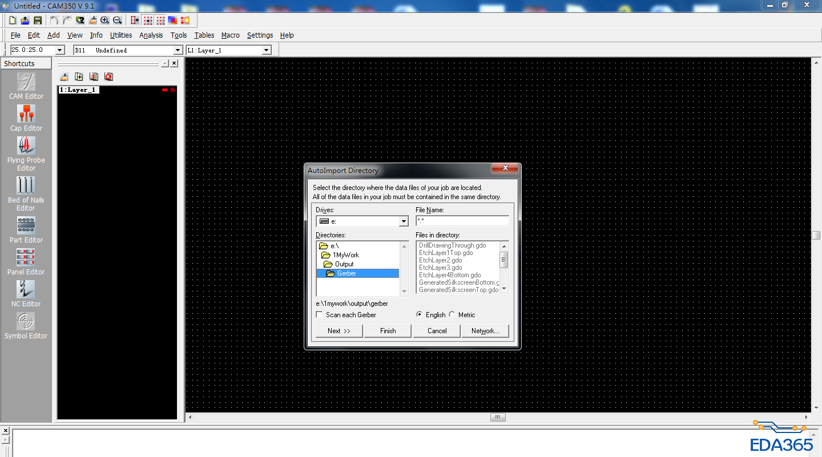Image resolution: width=822 pixels, height=457 pixels.
Task: Click EtchLayer1Top.gdo in file list
Action: (x=446, y=253)
